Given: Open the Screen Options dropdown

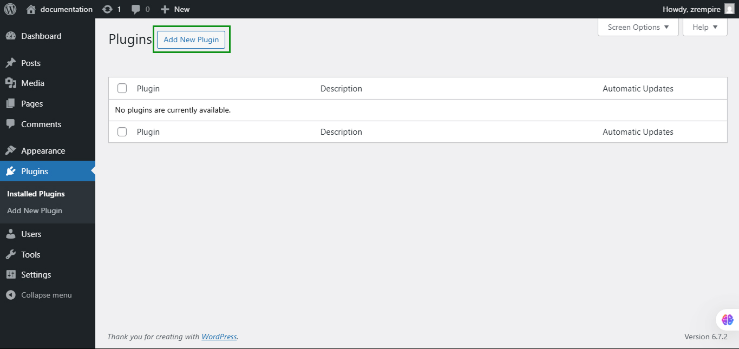Looking at the screenshot, I should (638, 27).
